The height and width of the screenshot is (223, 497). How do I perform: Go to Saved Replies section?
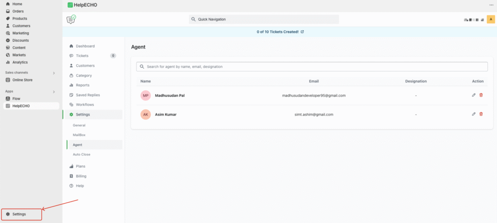(x=87, y=95)
